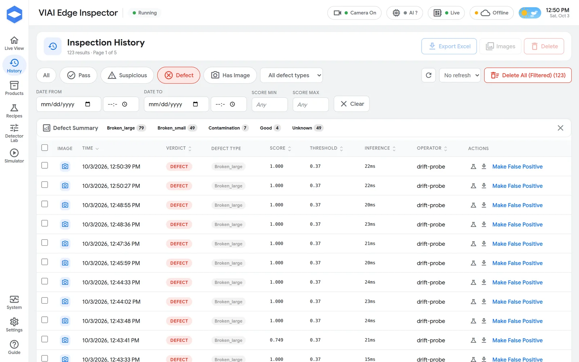
Task: Select the 12:48:36 PM row checkbox
Action: click(45, 223)
